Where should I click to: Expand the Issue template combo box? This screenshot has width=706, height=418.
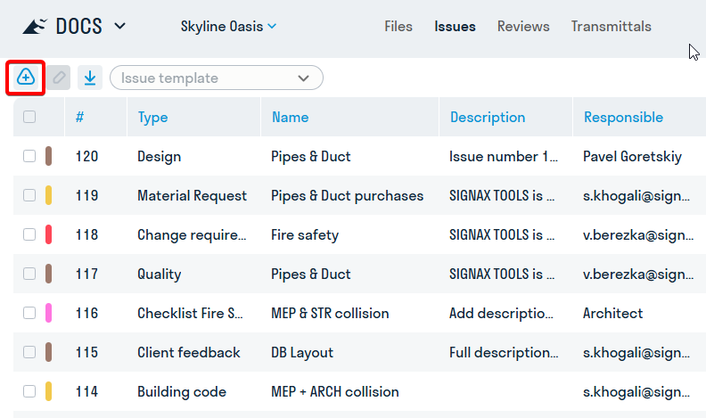[217, 78]
